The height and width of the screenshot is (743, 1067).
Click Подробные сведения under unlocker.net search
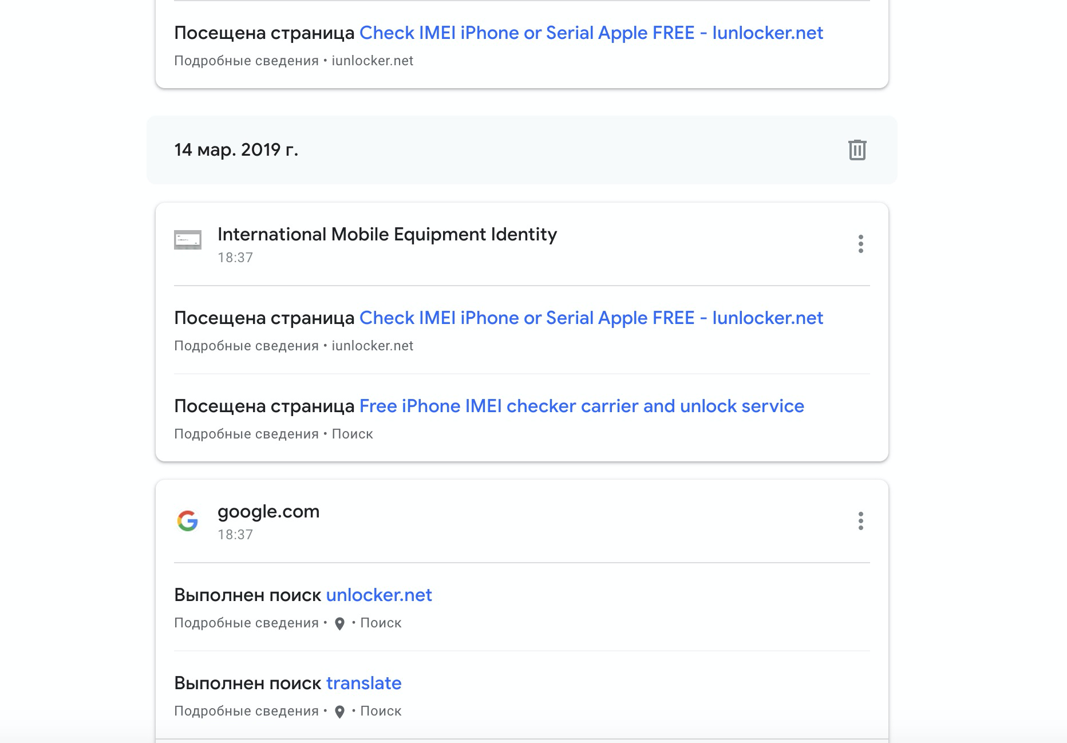tap(246, 623)
